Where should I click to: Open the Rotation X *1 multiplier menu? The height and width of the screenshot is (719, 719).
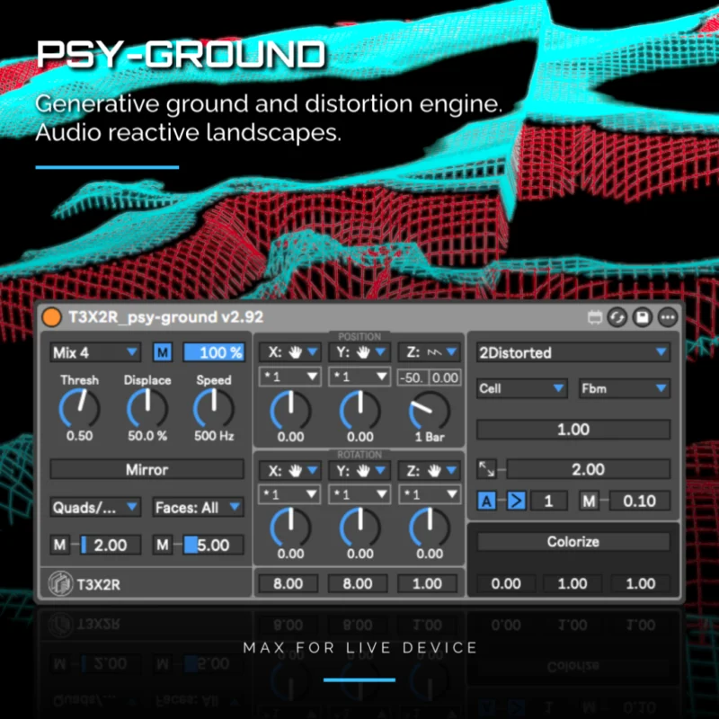289,494
